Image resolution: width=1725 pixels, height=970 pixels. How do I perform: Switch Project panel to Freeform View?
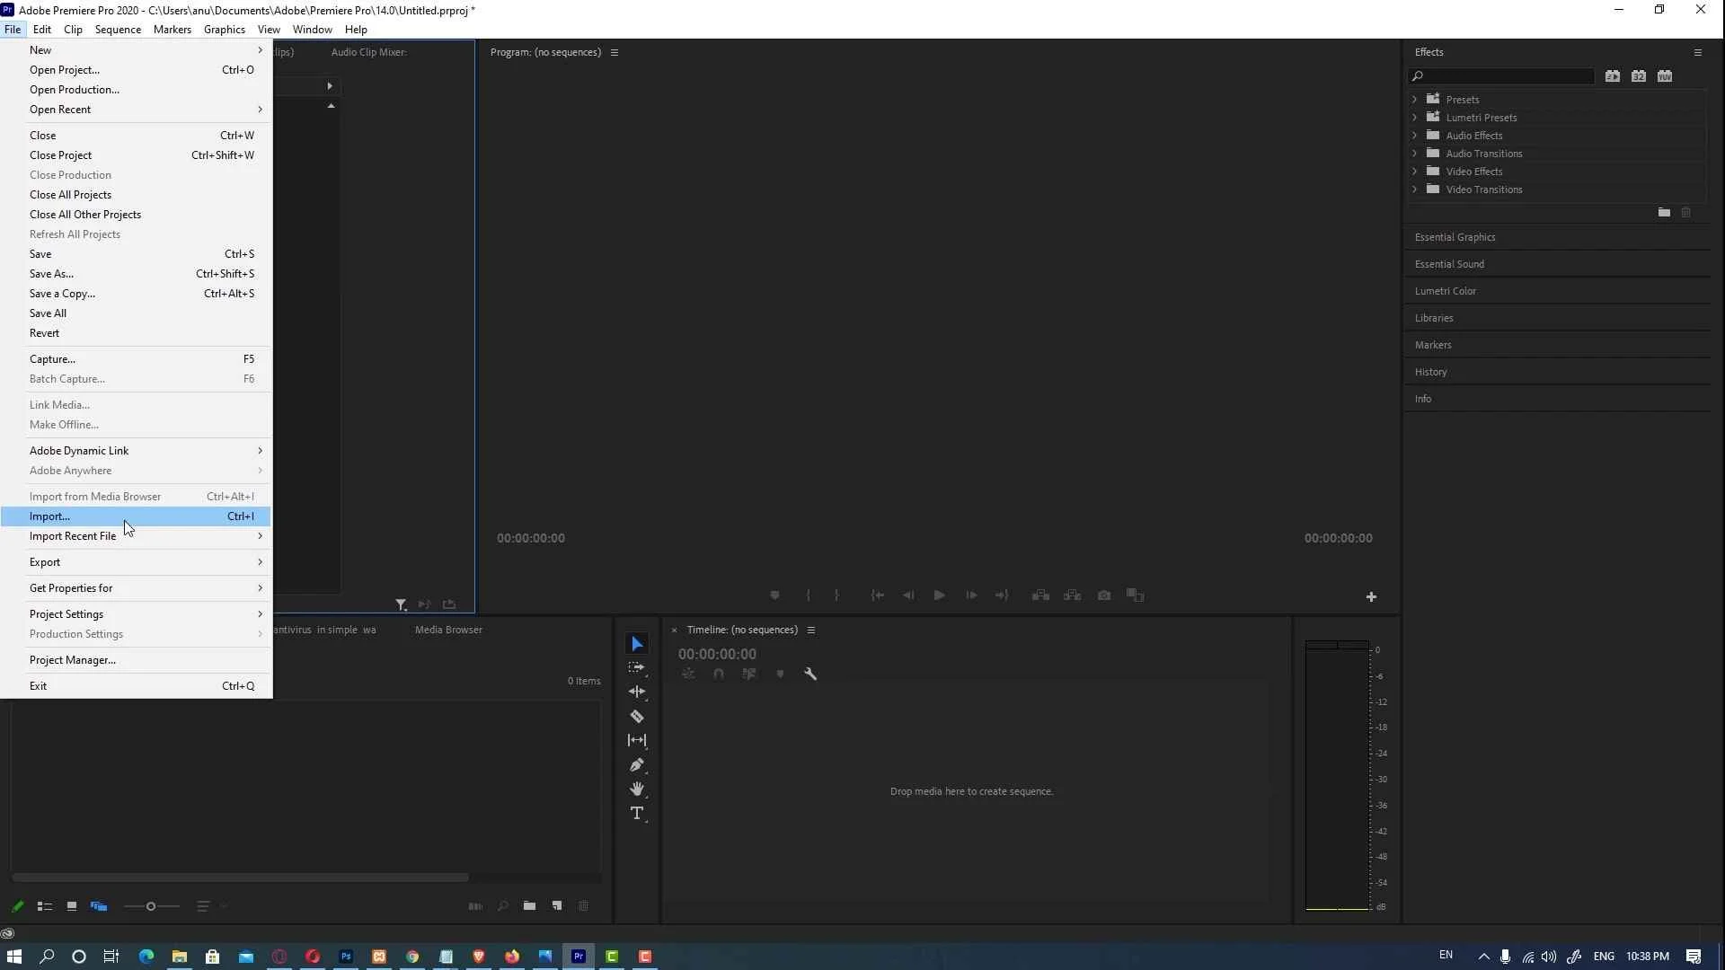click(x=99, y=906)
